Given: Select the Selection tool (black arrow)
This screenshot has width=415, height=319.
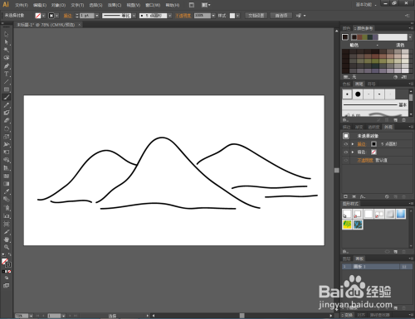Looking at the screenshot, I should 7,34.
